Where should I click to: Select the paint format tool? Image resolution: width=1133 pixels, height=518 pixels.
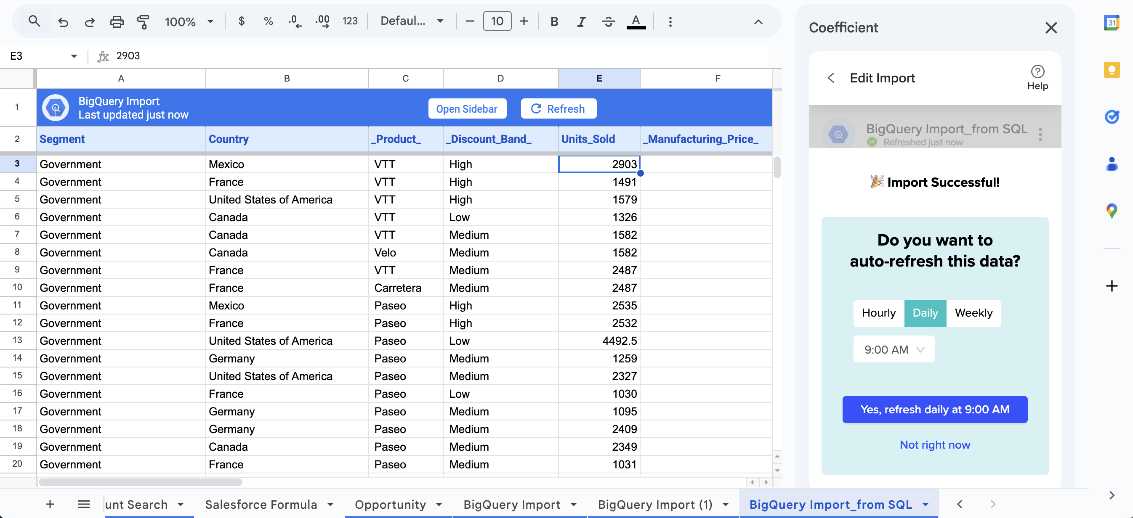point(143,21)
